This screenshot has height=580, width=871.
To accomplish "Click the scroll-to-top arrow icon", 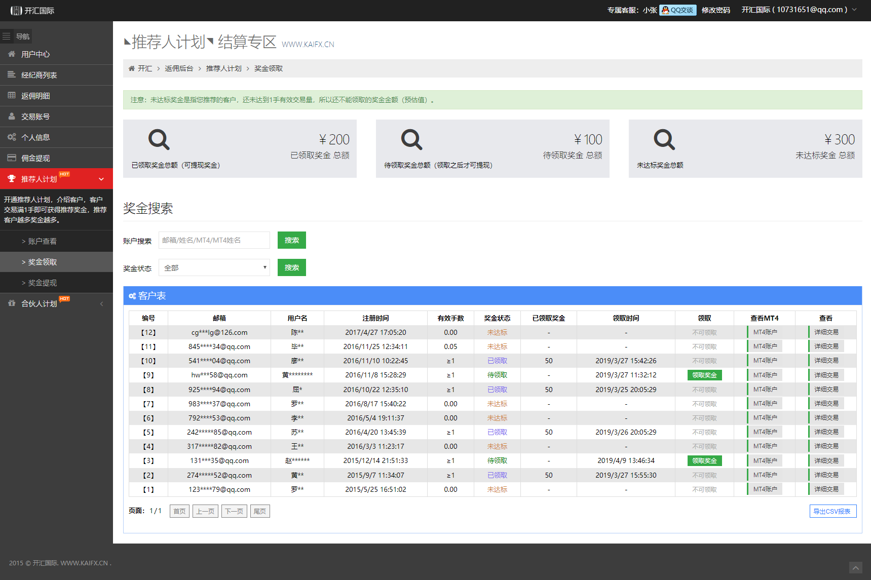I will click(x=856, y=568).
